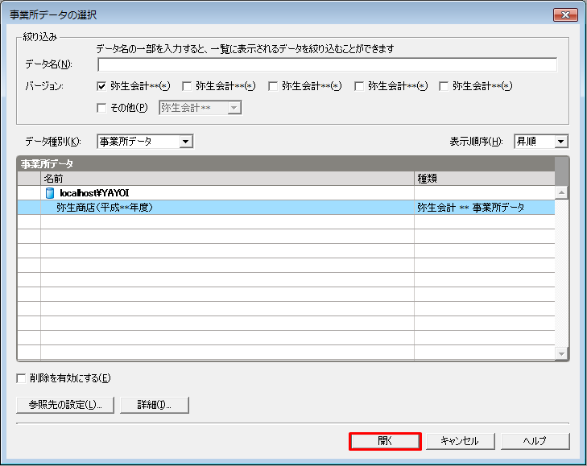The image size is (587, 466).
Task: Open 参照先の設定 settings
Action: click(65, 404)
